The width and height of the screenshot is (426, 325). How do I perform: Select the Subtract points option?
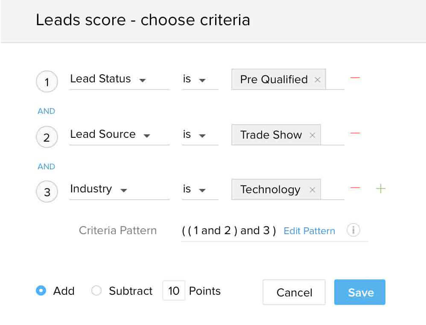96,290
